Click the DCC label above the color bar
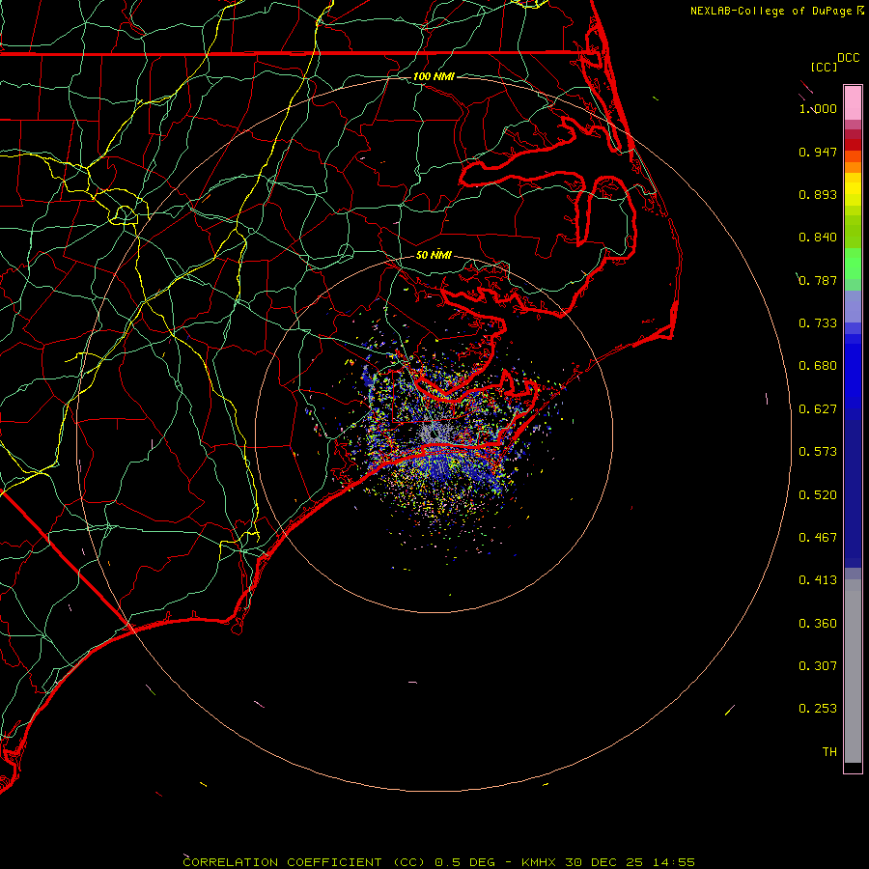The image size is (869, 869). click(848, 58)
